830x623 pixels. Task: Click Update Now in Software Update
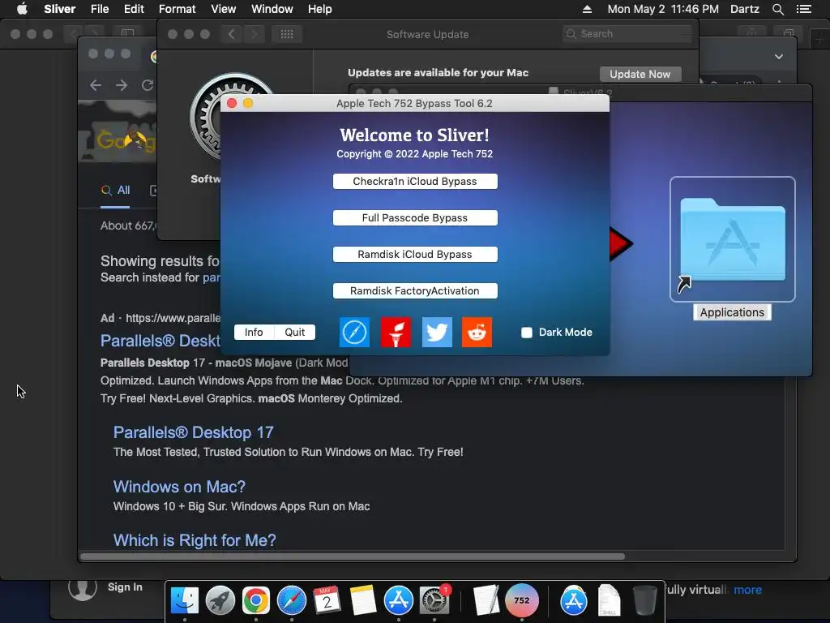[x=640, y=74]
